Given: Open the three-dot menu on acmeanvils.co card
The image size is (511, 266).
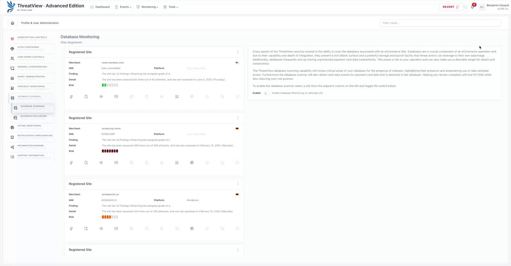Looking at the screenshot, I should pos(238,184).
